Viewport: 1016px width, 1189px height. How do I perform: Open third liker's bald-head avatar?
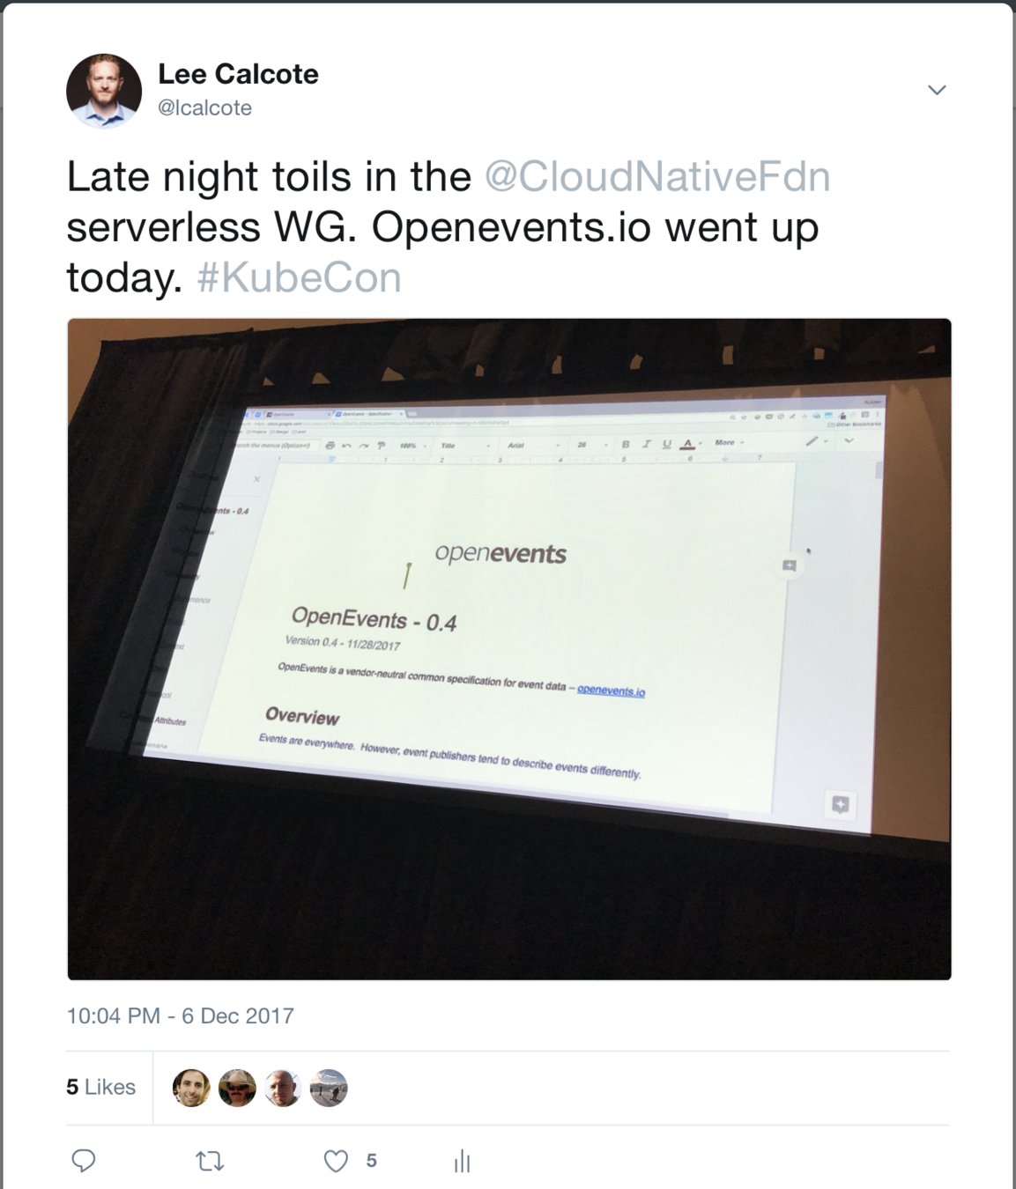pyautogui.click(x=283, y=1088)
